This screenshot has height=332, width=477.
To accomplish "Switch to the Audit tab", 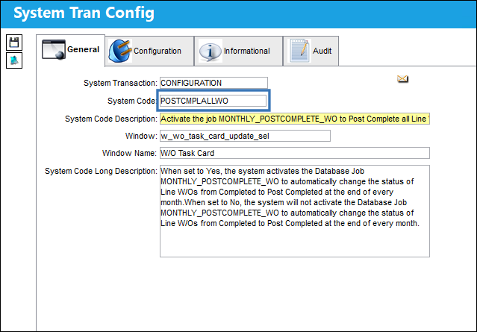I will pyautogui.click(x=311, y=51).
